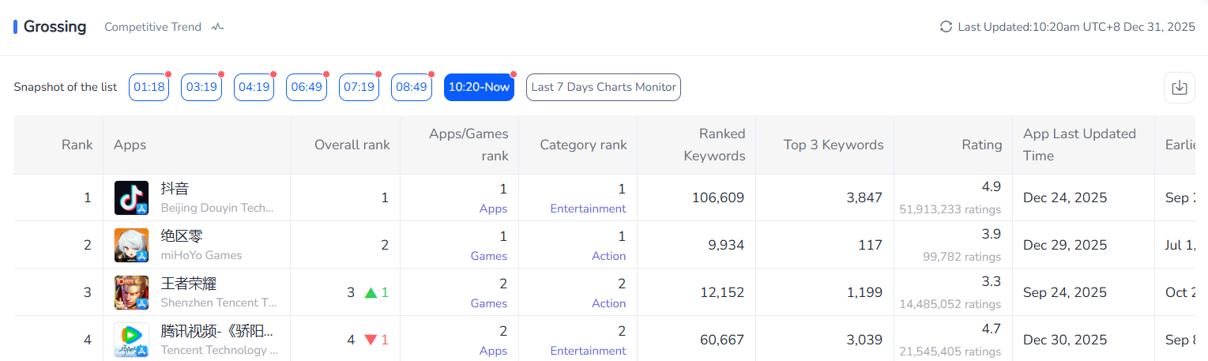Click the Games rank link for 绝区零
The height and width of the screenshot is (361, 1208).
coord(489,256)
